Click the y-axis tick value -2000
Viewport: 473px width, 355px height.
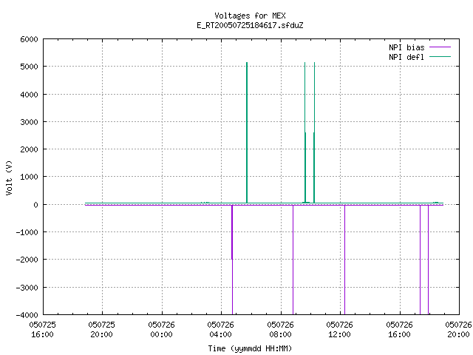pos(27,260)
